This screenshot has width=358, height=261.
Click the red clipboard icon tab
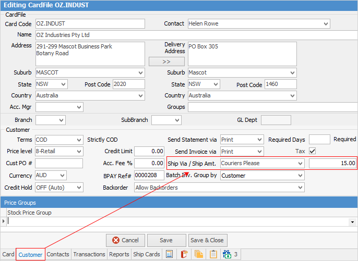click(x=184, y=255)
